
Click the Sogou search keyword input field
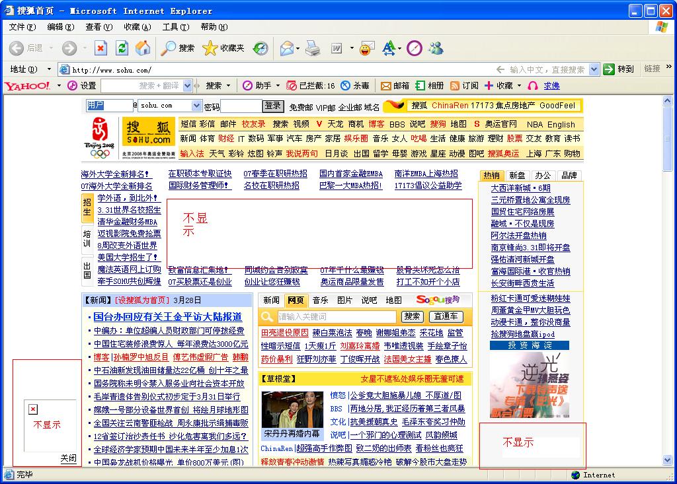click(x=337, y=317)
